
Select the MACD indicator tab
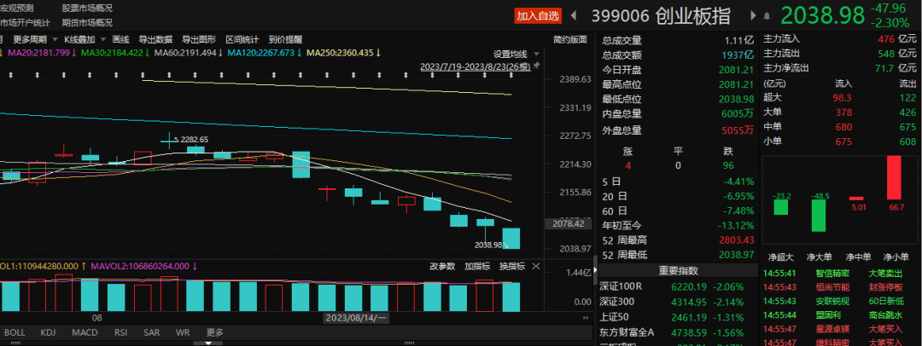point(85,332)
